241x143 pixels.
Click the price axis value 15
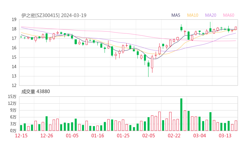[14, 57]
